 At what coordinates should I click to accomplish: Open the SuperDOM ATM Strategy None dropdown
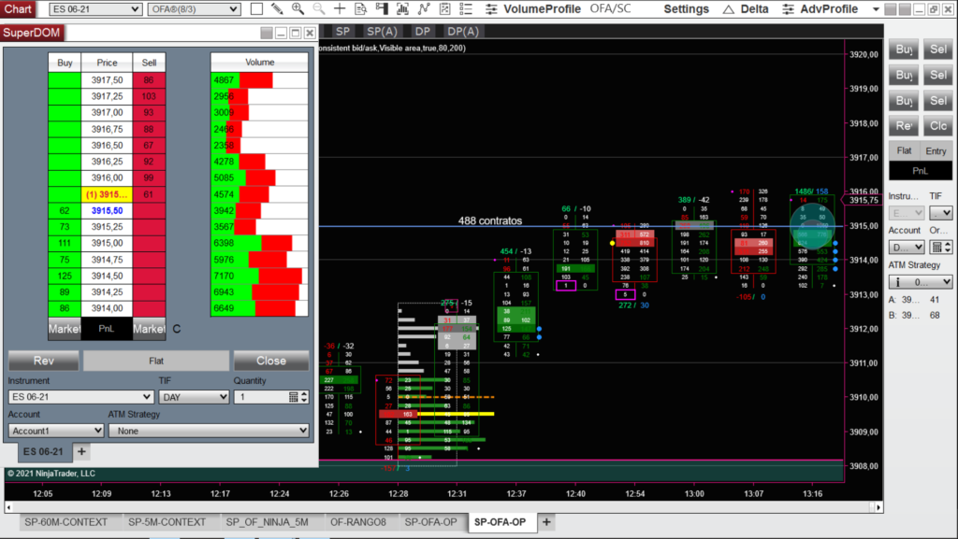[209, 431]
